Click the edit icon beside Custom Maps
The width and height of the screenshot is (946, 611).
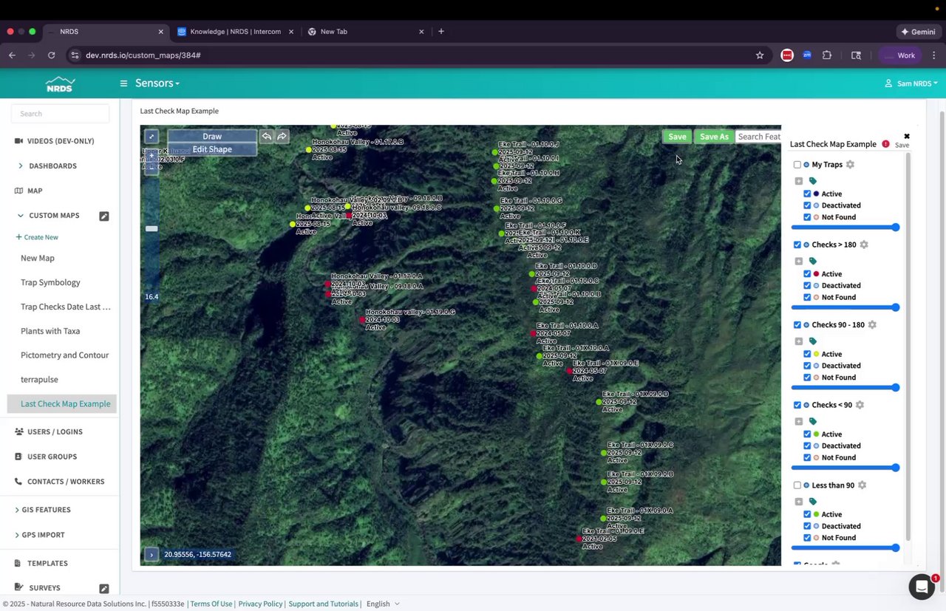[104, 216]
